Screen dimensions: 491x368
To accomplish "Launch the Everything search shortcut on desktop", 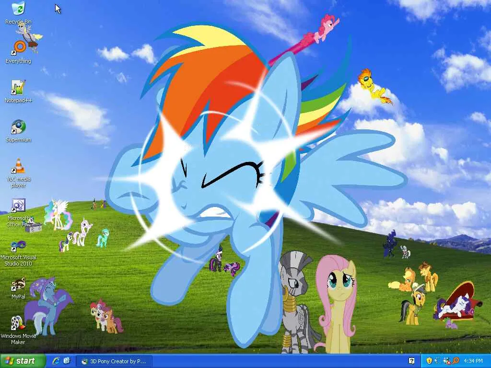I will [x=19, y=52].
